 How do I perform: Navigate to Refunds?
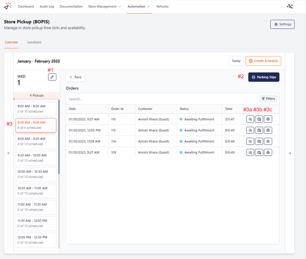pyautogui.click(x=162, y=7)
